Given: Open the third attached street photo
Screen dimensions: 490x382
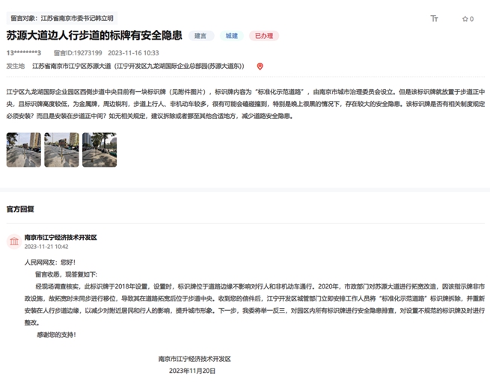Looking at the screenshot, I should click(x=99, y=150).
